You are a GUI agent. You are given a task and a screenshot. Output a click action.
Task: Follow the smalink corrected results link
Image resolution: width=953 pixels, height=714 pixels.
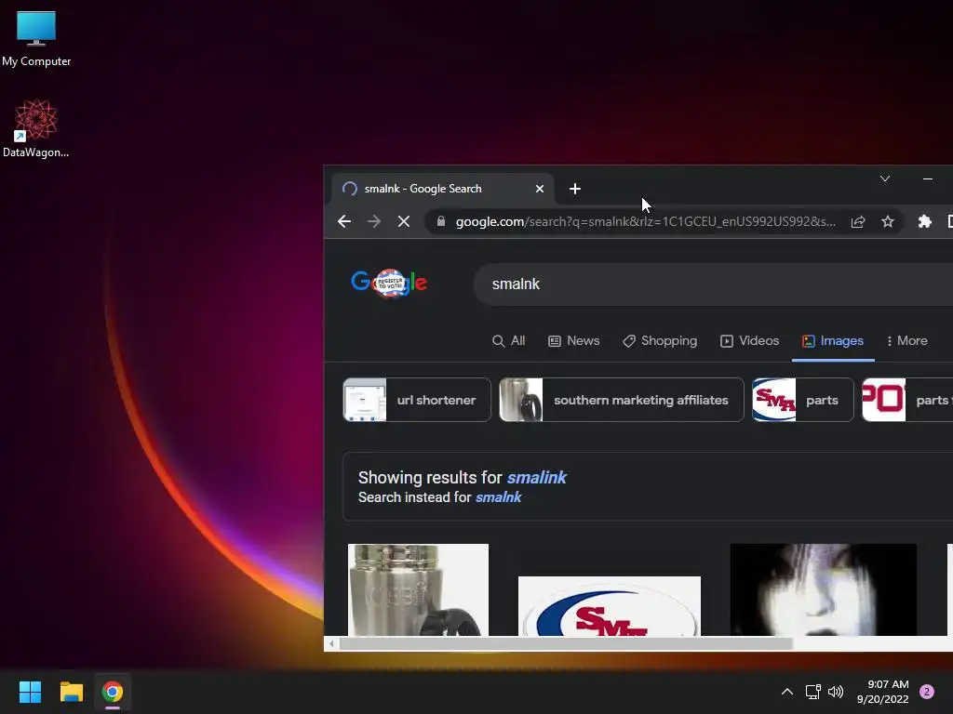[x=537, y=478]
